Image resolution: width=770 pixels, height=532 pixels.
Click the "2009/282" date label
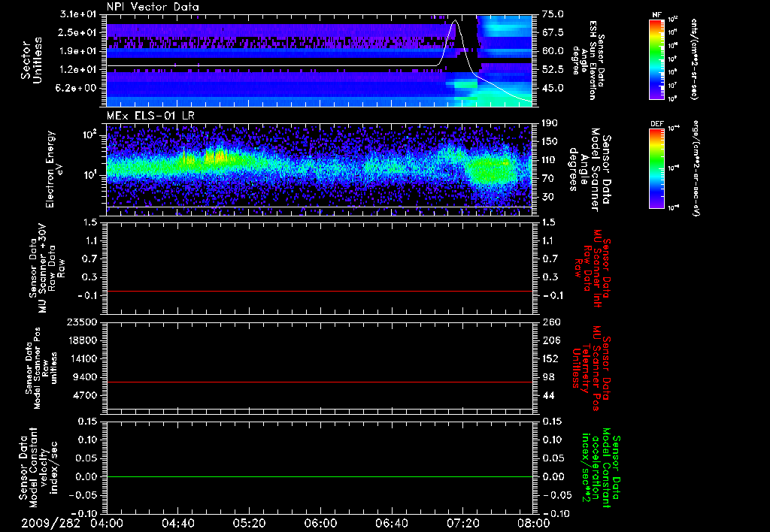pos(50,523)
